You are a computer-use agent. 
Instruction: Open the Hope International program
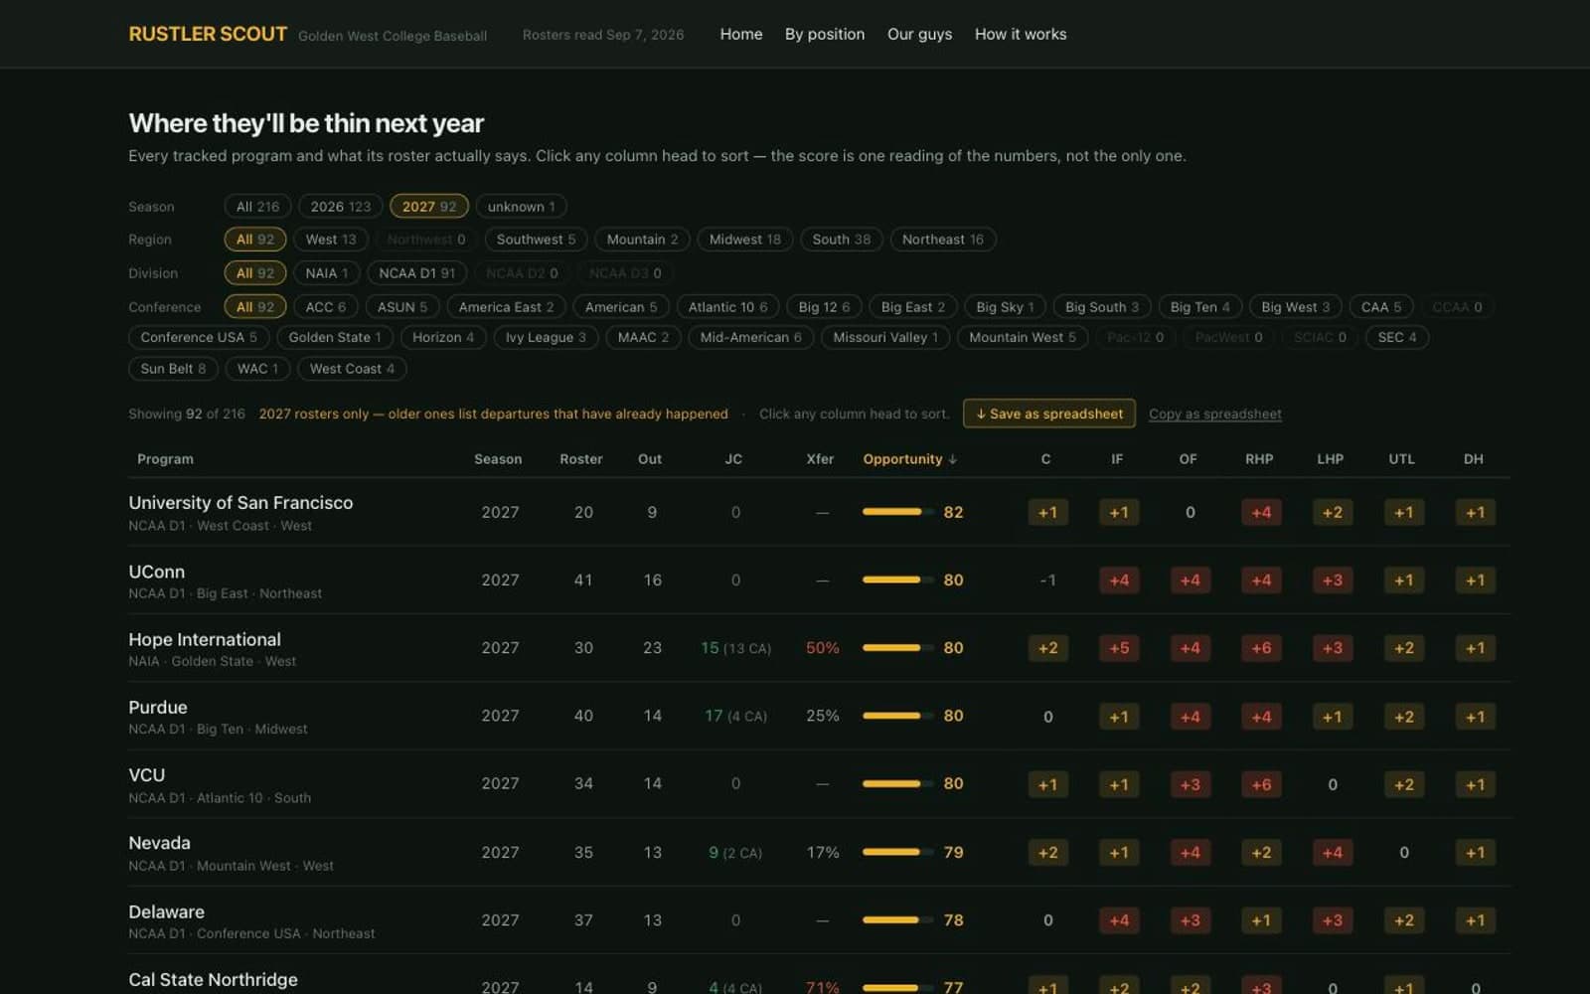click(205, 639)
